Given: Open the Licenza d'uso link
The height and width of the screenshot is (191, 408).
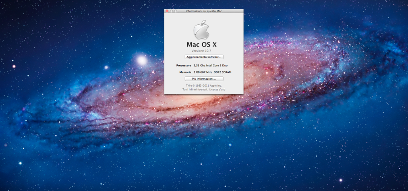Looking at the screenshot, I should pos(217,90).
